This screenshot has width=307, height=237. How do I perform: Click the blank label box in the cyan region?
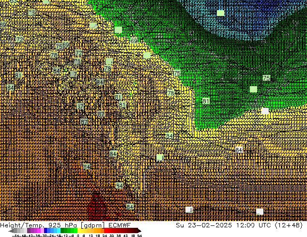click(x=220, y=13)
